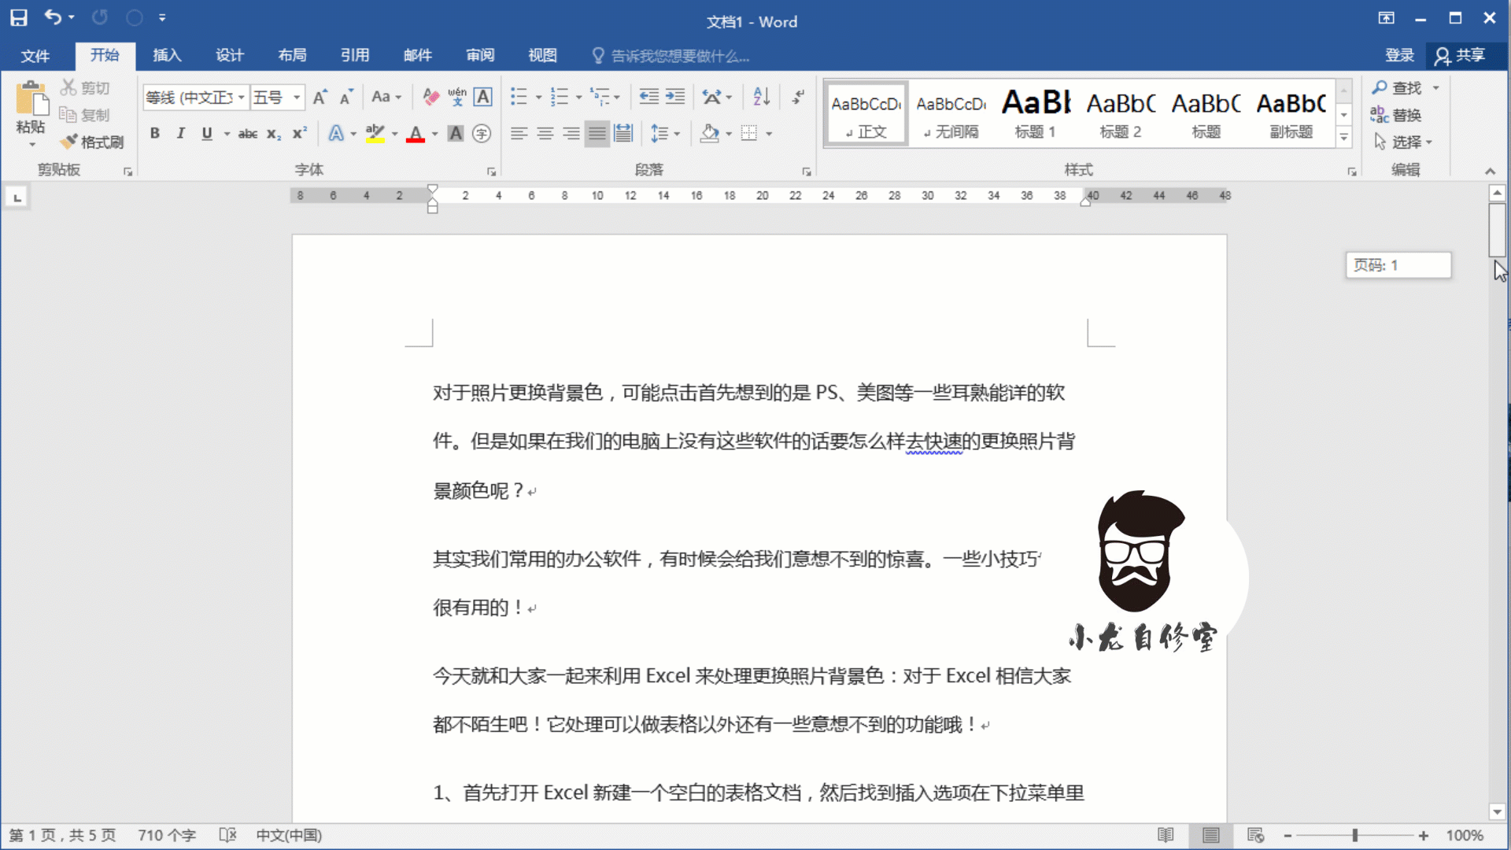Open the Line Spacing dropdown

point(665,134)
